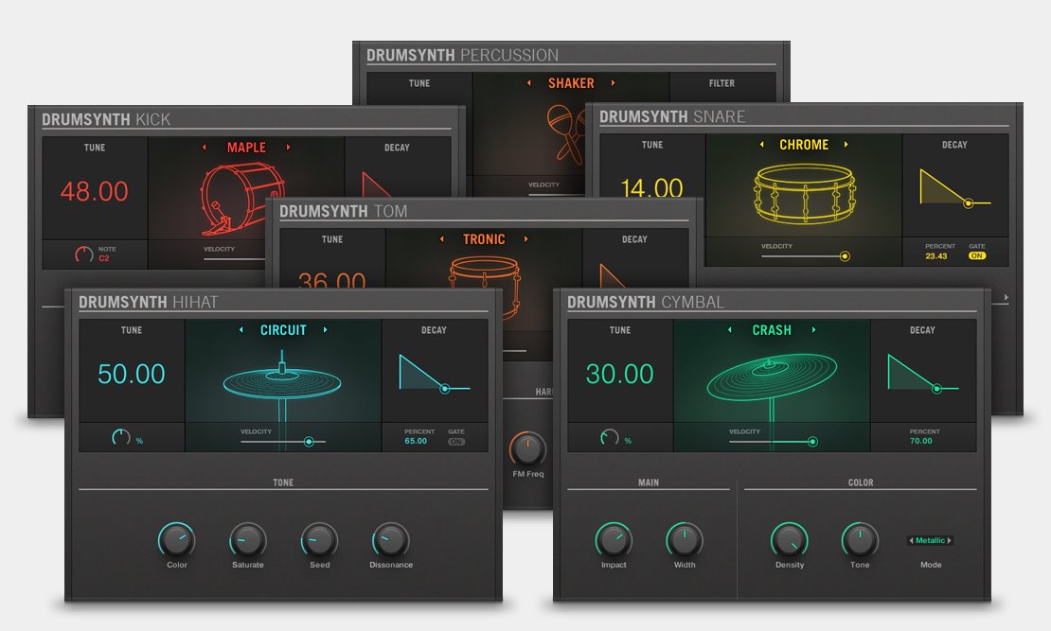Viewport: 1051px width, 631px height.
Task: Click the Dissonance knob
Action: pyautogui.click(x=390, y=540)
